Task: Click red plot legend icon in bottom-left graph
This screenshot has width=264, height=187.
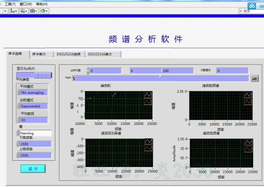Action: [x=148, y=148]
